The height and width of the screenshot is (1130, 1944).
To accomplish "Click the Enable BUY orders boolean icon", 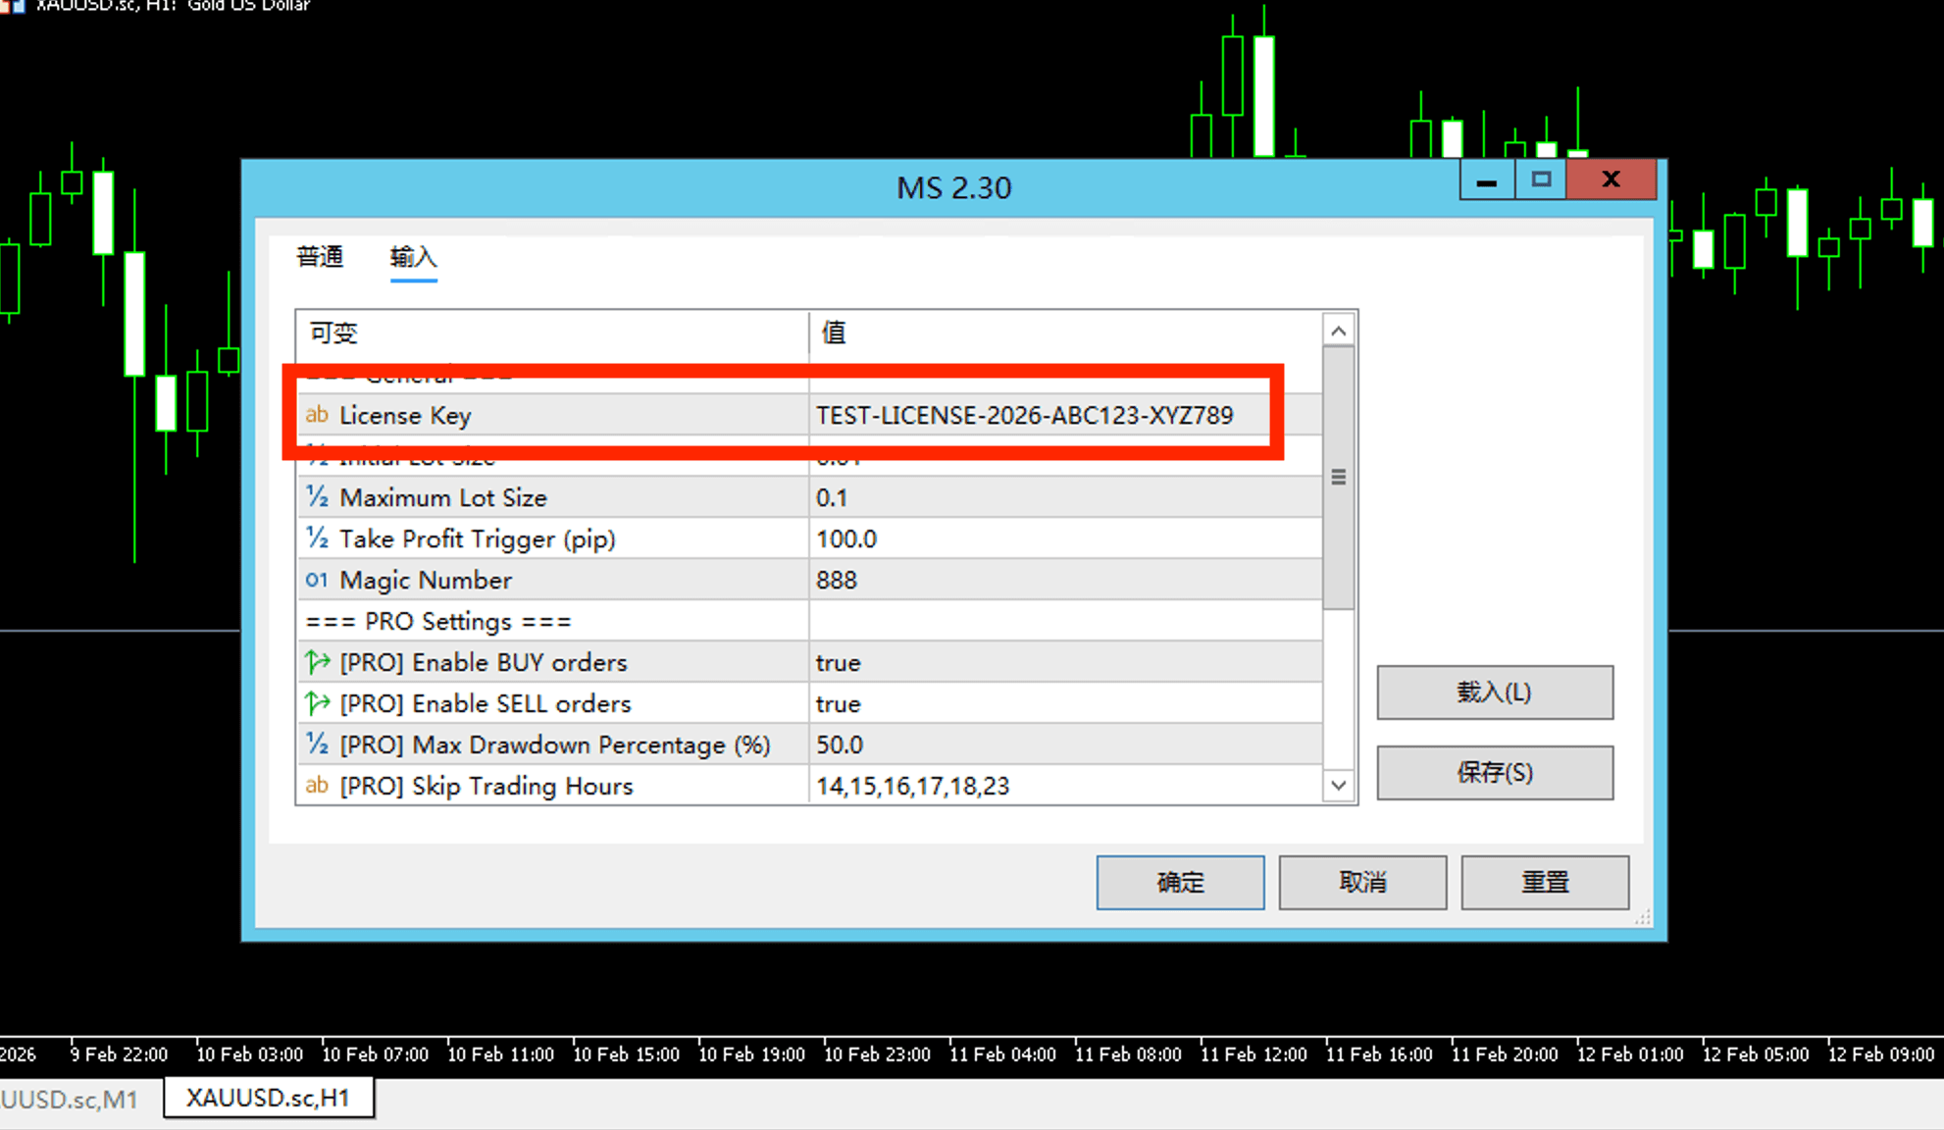I will point(316,662).
